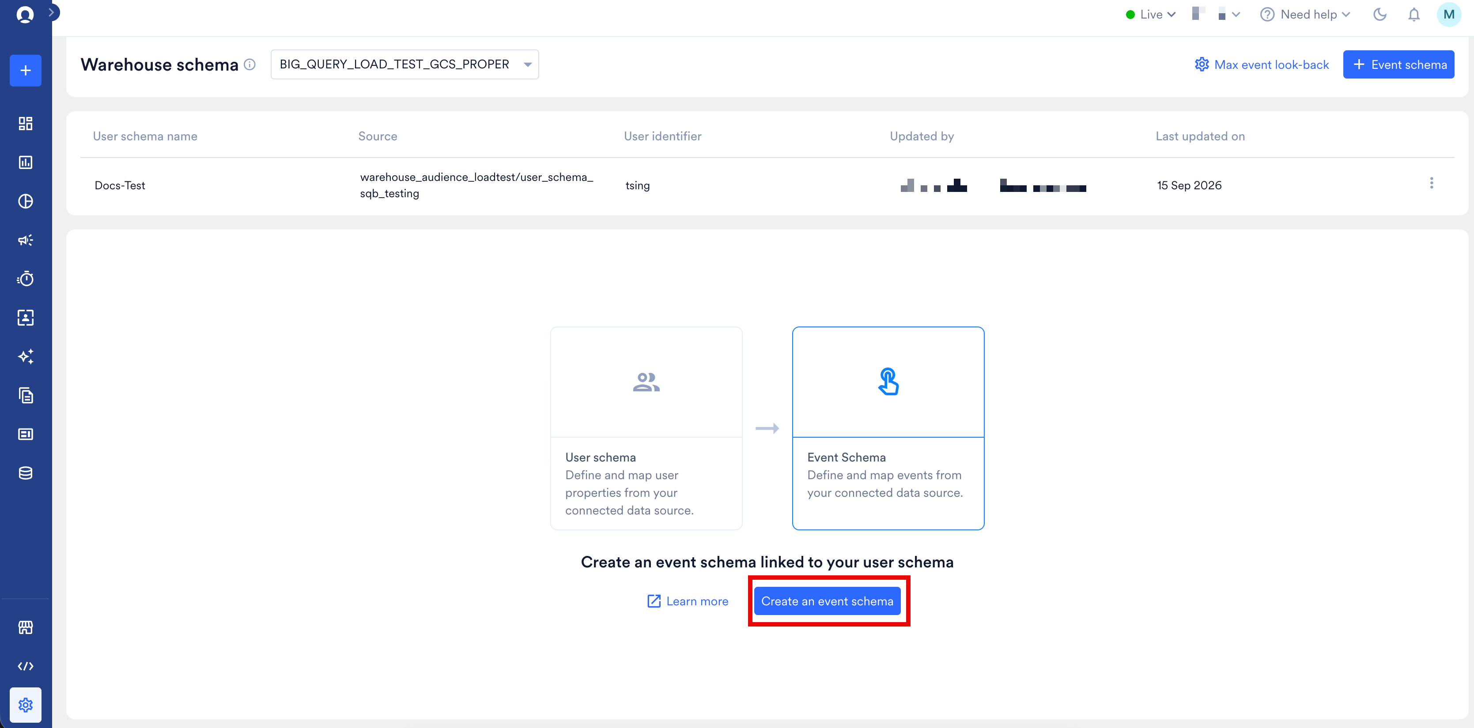Click the tsing user identifier cell
The image size is (1474, 728).
(x=638, y=185)
